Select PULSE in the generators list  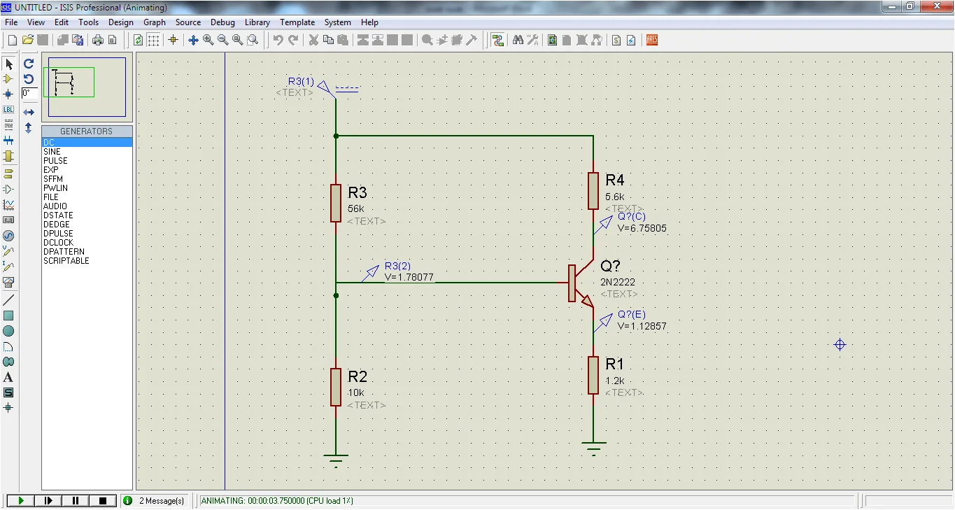tap(87, 161)
